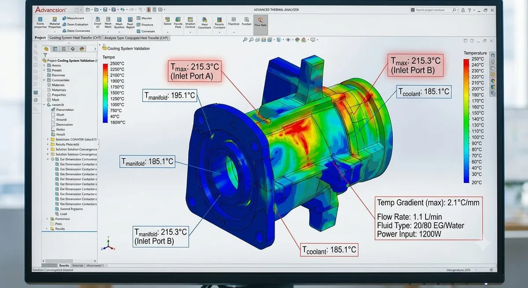Switch to the Results bottom tab
Screen dimensions: 528x288
[64, 266]
